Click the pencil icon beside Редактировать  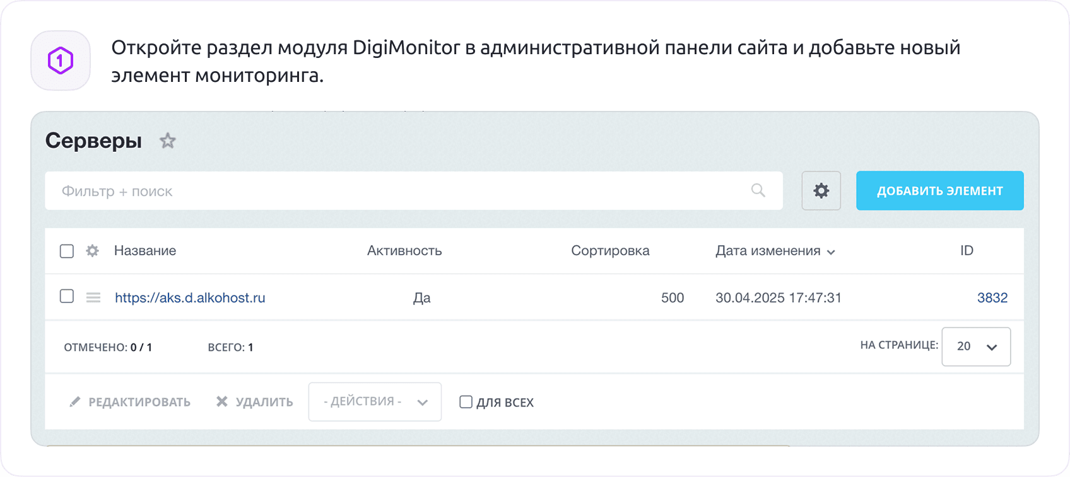coord(75,401)
